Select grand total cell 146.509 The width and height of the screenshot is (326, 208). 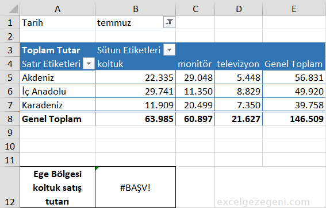click(294, 119)
